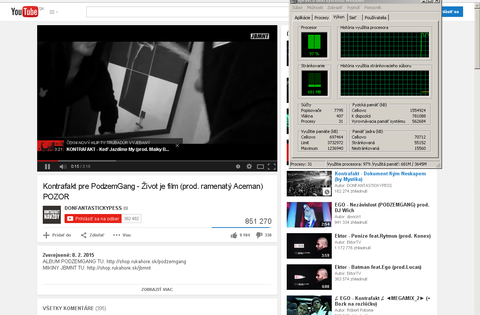The width and height of the screenshot is (480, 315).
Task: Open 'Kontrafakt - Dokument Kým Neskapem' video title
Action: click(380, 176)
